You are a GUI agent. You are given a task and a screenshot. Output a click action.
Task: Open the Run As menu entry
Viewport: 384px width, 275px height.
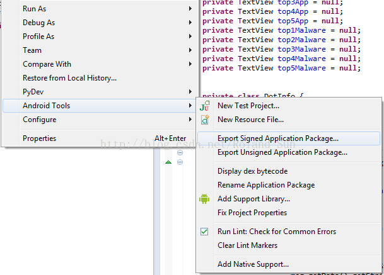tap(99, 9)
